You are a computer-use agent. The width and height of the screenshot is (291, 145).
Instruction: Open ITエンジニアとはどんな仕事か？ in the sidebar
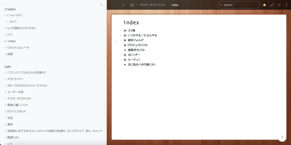(27, 73)
